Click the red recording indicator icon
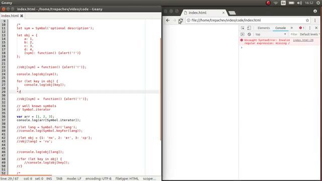Screen dimensions: 322x181 pos(268,3)
